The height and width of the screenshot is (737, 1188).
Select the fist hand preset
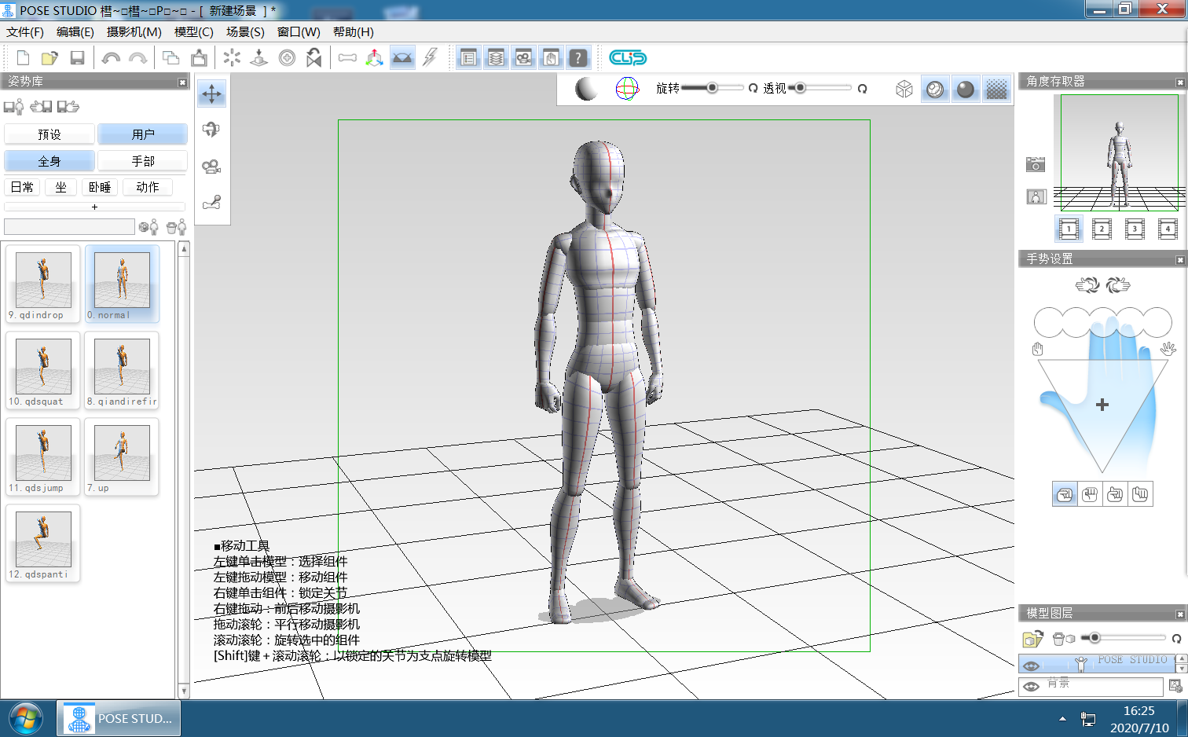[x=1065, y=494]
